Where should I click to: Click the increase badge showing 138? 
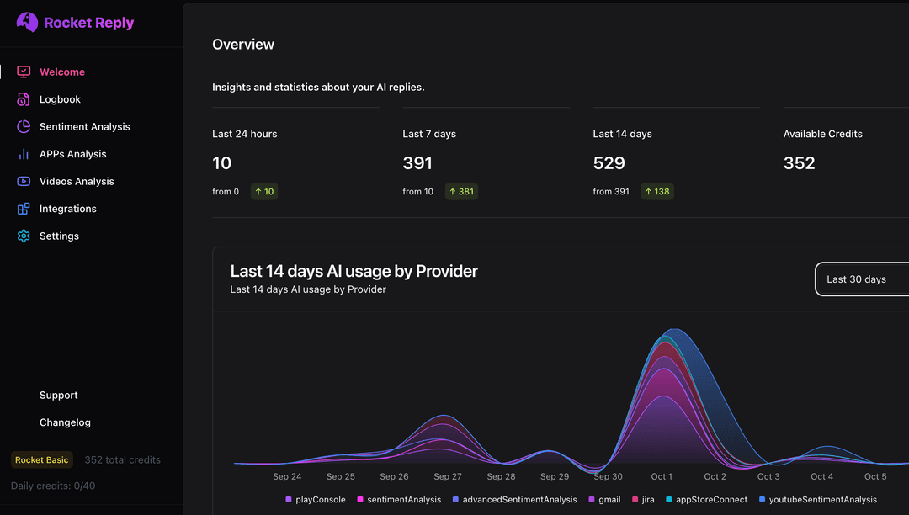click(657, 191)
